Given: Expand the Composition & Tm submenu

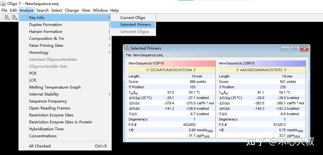Looking at the screenshot, I should point(65,39).
